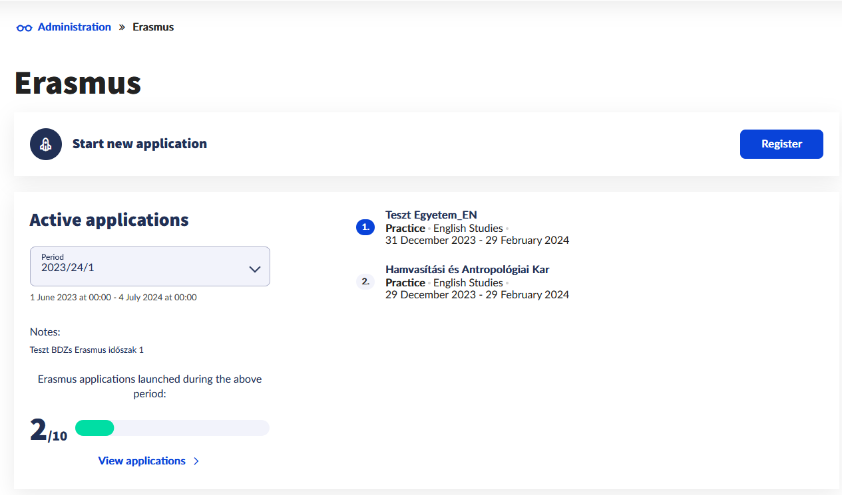The height and width of the screenshot is (495, 842).
Task: Click the 31 December 2023 date range
Action: tap(477, 241)
